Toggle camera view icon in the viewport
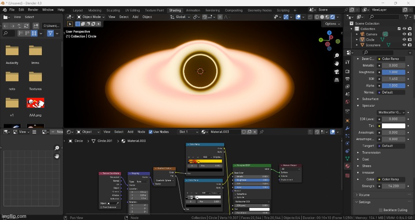The image size is (415, 220). point(337,72)
